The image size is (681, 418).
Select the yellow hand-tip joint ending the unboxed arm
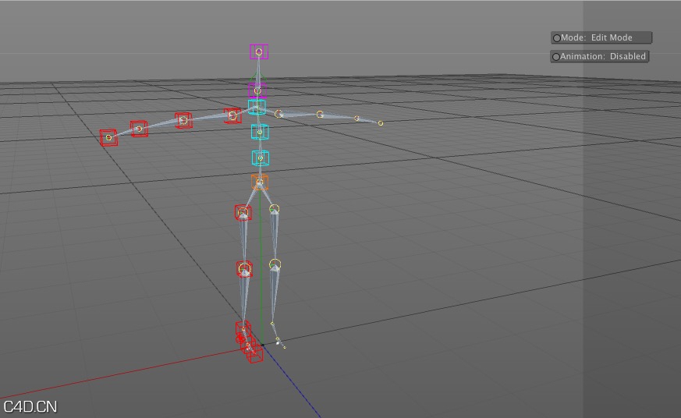[x=381, y=123]
